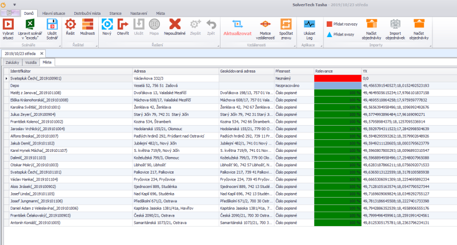
Task: Open the Místa ribbon tab
Action: point(161,13)
